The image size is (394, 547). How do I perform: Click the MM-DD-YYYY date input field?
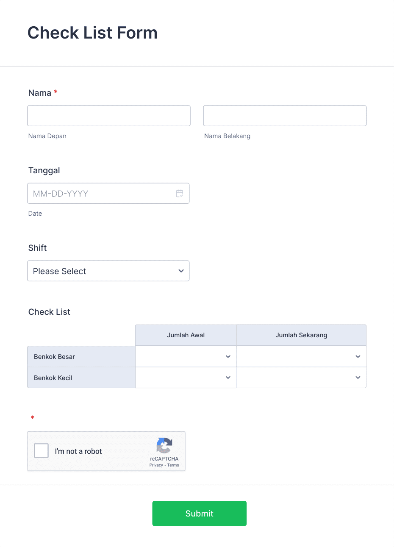click(x=108, y=194)
